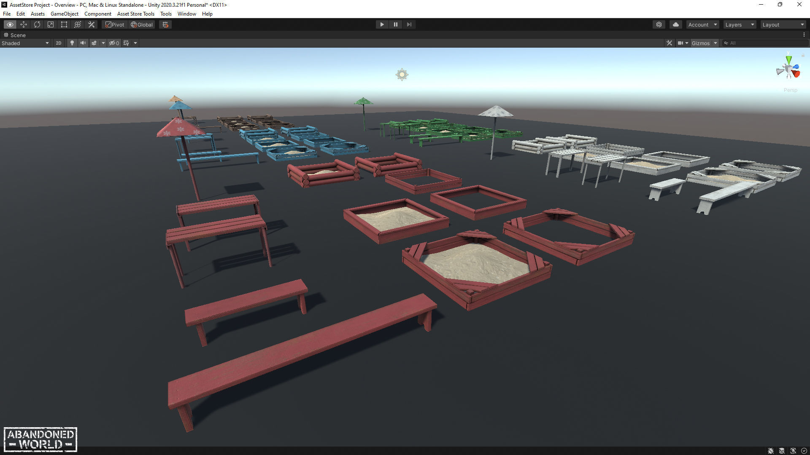This screenshot has height=455, width=810.
Task: Toggle grid snapping icon in main toolbar
Action: [165, 24]
